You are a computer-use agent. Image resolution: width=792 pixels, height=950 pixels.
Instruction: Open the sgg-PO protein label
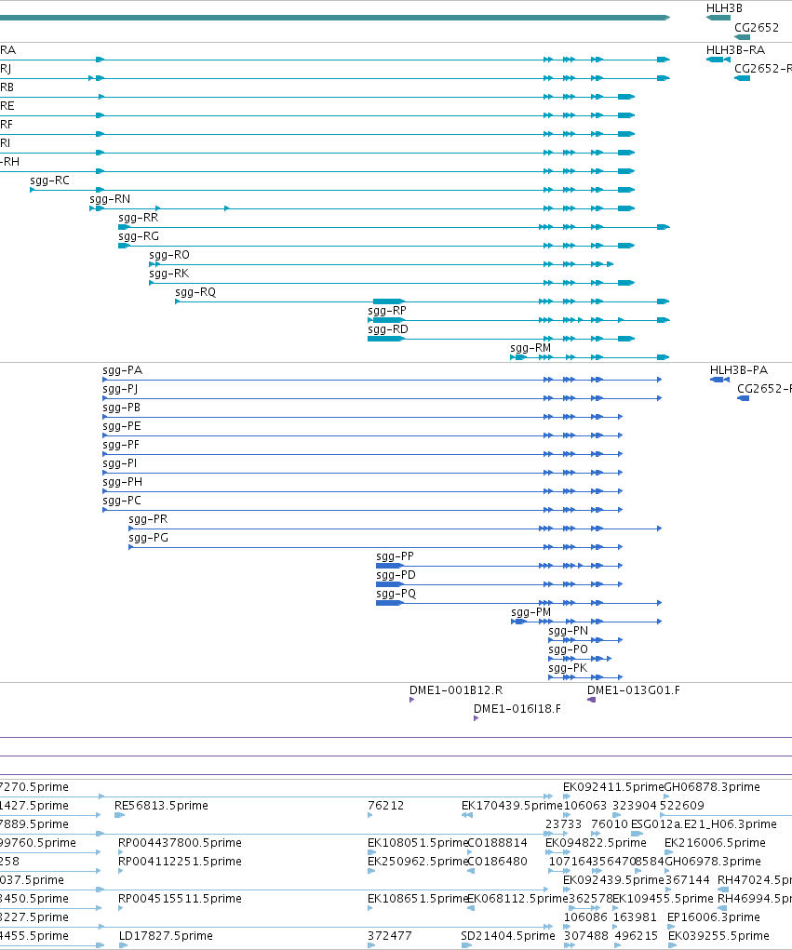(x=569, y=650)
